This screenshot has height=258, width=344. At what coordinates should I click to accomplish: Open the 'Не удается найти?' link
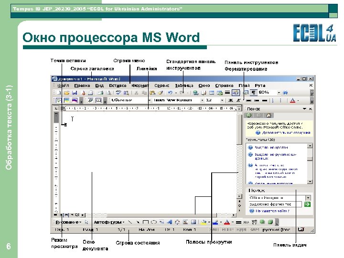pyautogui.click(x=272, y=211)
